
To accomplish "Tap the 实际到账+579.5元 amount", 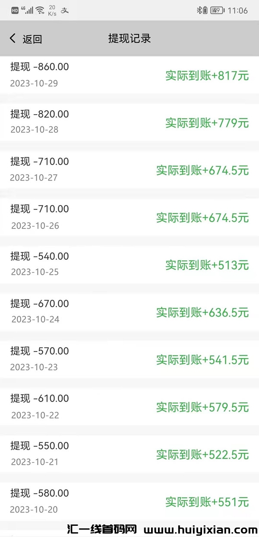I will click(x=202, y=407).
